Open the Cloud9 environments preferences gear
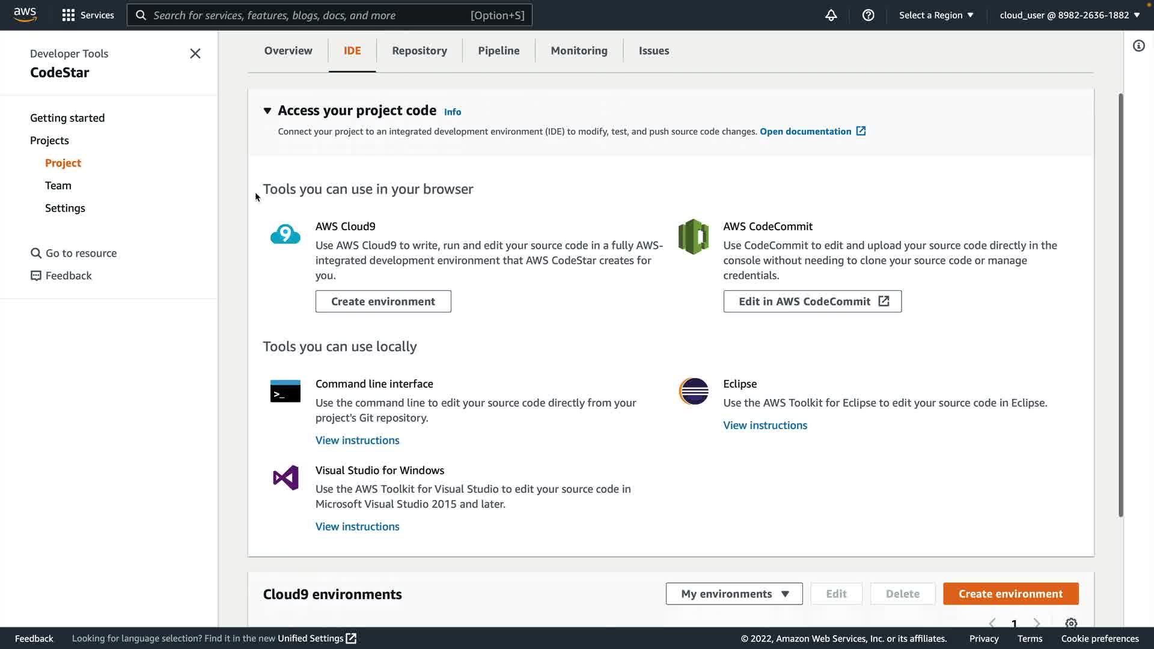This screenshot has width=1154, height=649. pos(1070,623)
